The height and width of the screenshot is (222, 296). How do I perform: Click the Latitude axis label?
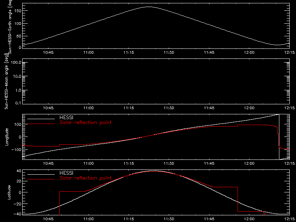[9, 192]
